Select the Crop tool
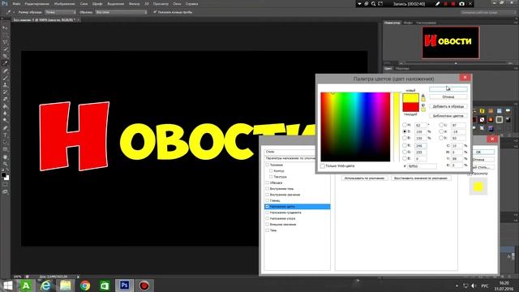Image resolution: width=519 pixels, height=292 pixels. [x=5, y=56]
